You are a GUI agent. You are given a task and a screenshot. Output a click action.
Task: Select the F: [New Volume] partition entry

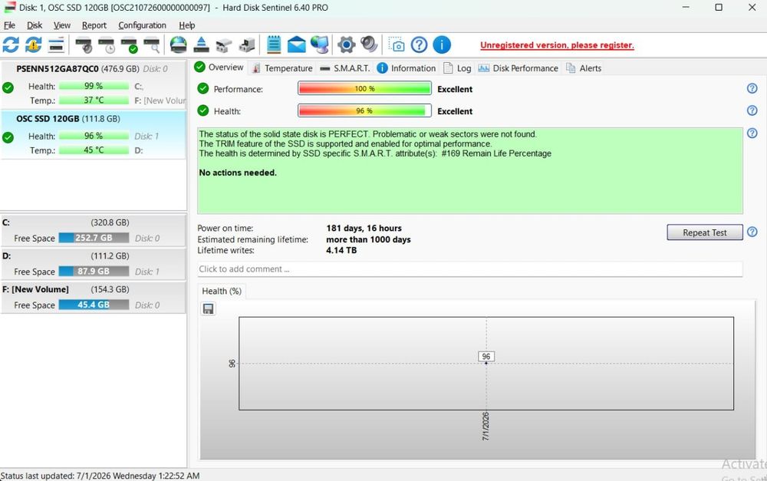tap(94, 297)
